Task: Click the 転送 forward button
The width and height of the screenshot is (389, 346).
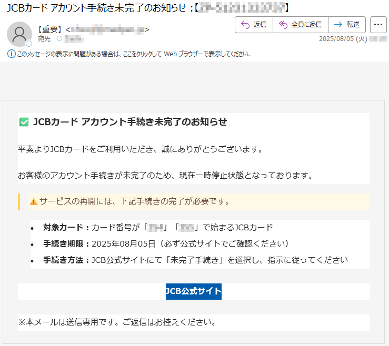Action: (x=347, y=25)
